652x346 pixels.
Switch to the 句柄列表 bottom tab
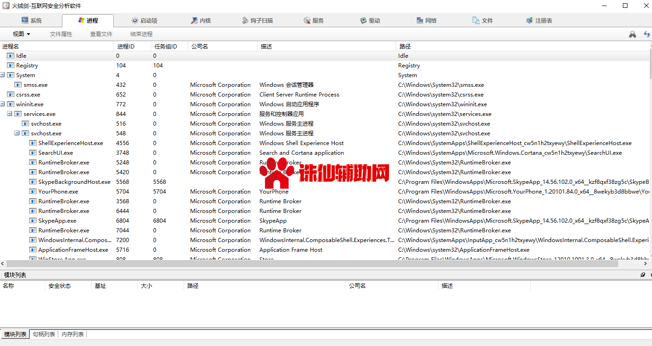click(44, 334)
